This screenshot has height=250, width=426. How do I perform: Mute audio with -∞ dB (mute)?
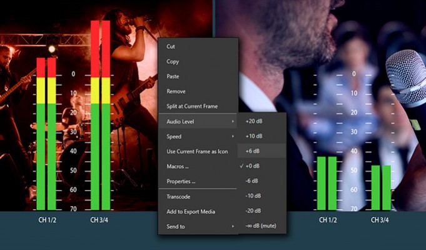coord(262,226)
